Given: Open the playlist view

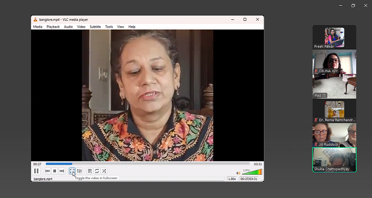Looking at the screenshot, I should 90,171.
